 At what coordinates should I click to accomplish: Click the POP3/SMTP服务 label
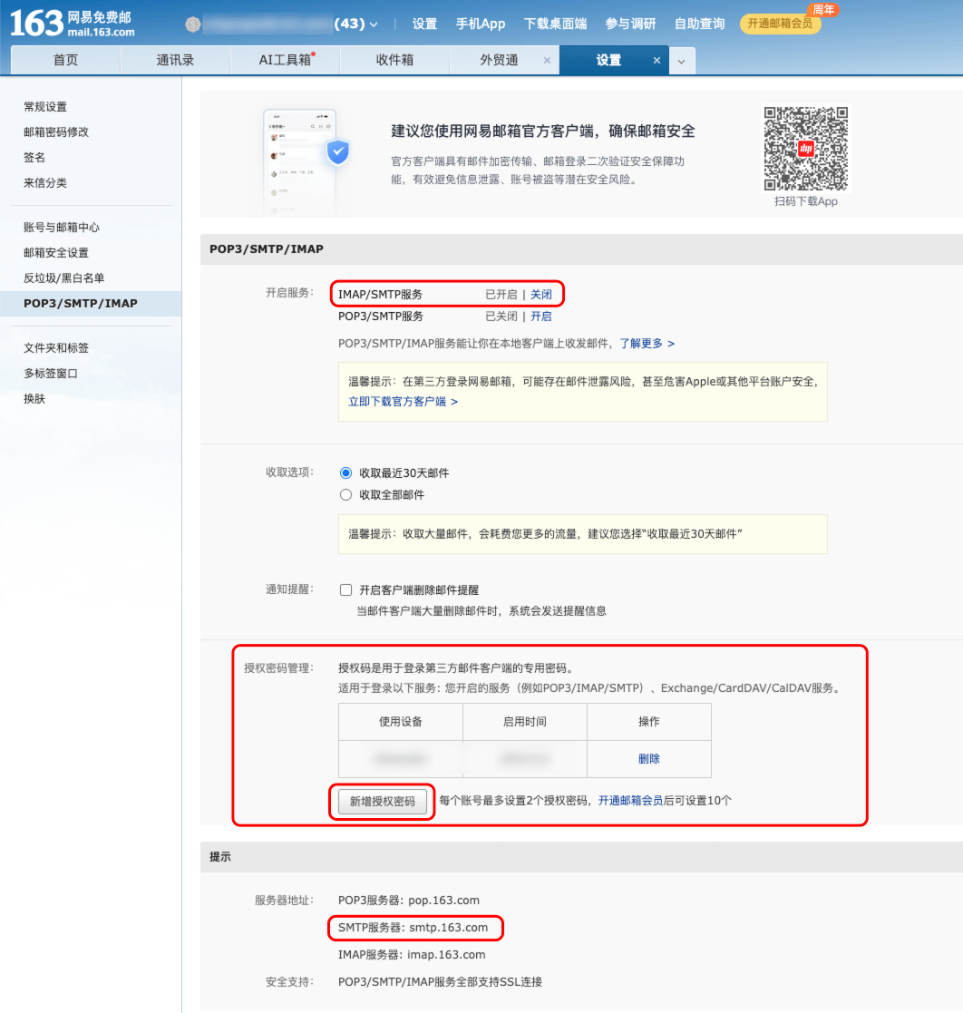coord(381,317)
